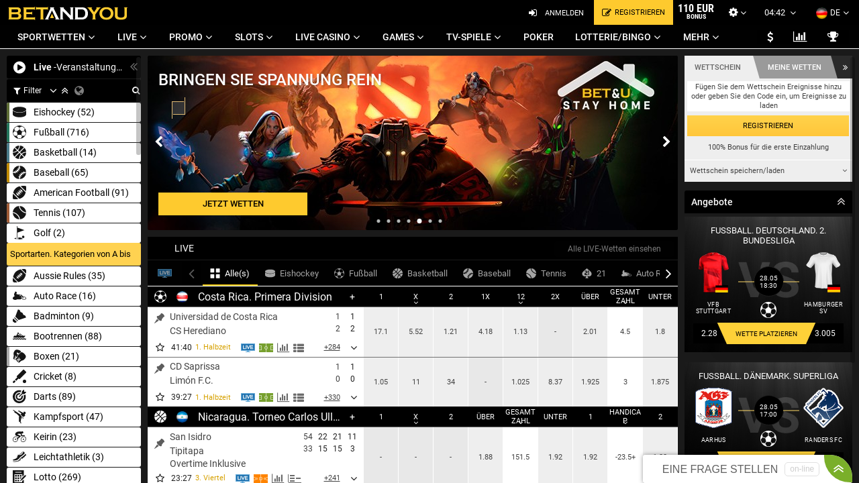
Task: Click the globe icon next to Filter
Action: 79,91
